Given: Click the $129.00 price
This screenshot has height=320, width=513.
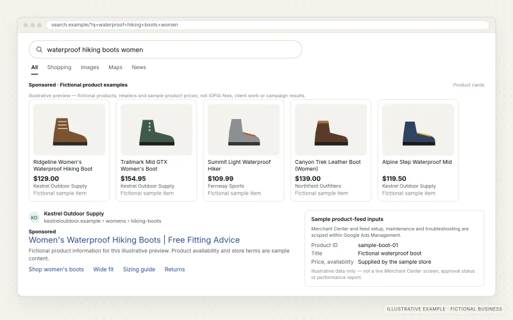Looking at the screenshot, I should (46, 179).
